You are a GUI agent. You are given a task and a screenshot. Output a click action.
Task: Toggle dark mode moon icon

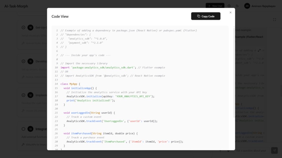click(x=237, y=6)
